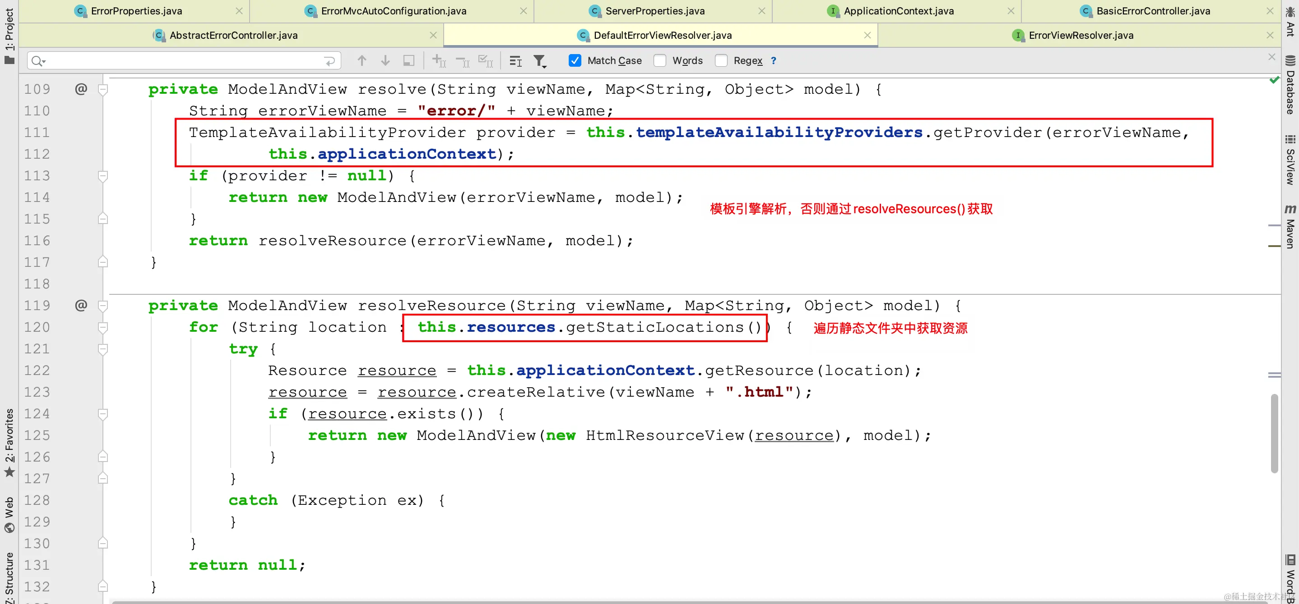Screen dimensions: 1299x604
Task: Click the olive error stripe marker below Maven
Action: pyautogui.click(x=1274, y=246)
